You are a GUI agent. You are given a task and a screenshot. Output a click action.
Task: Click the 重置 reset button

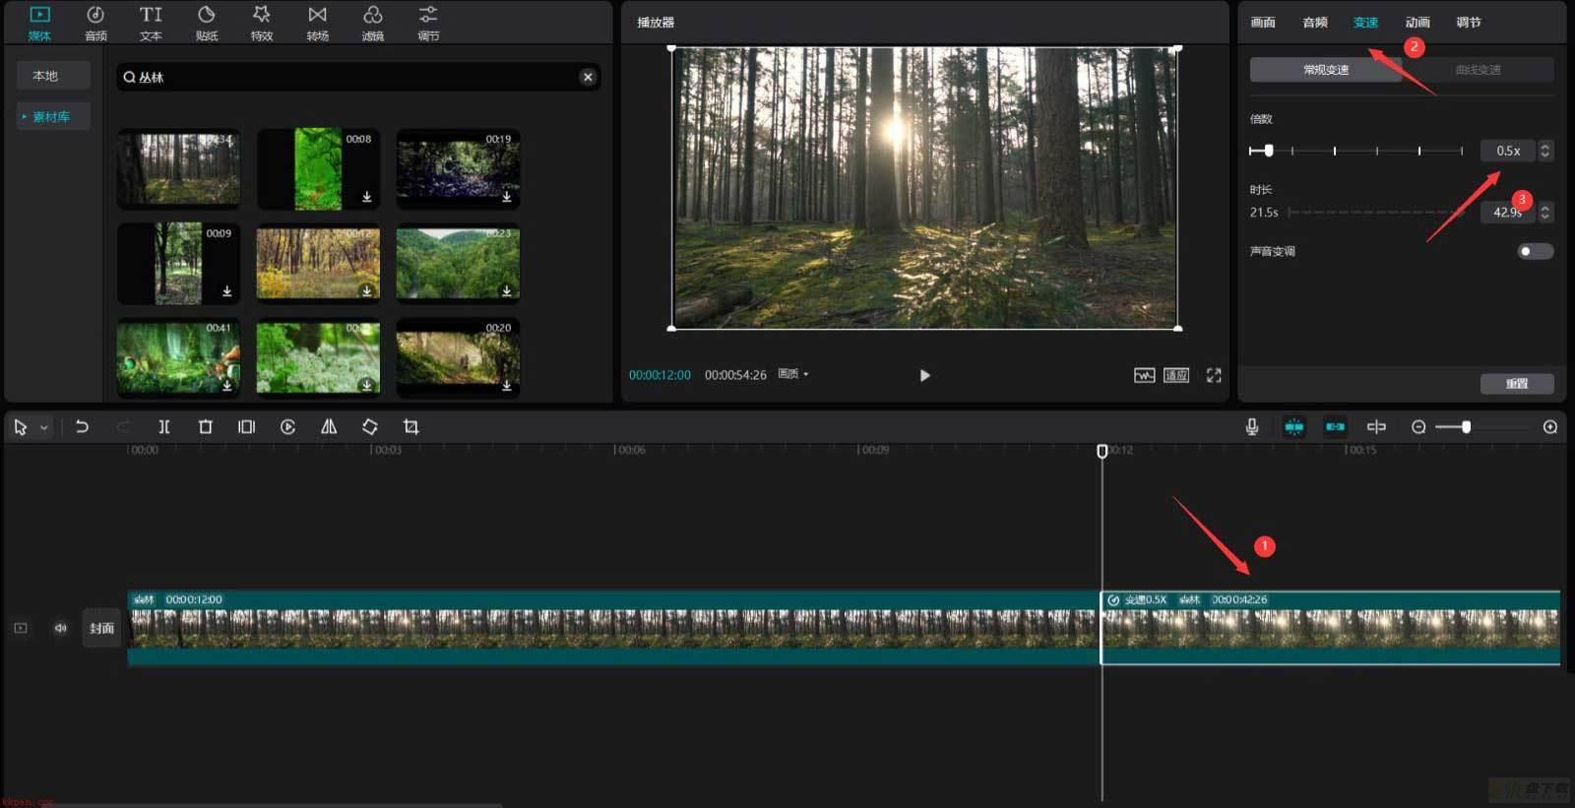coord(1517,384)
